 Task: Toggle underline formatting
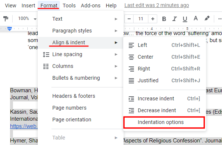(x=185, y=19)
